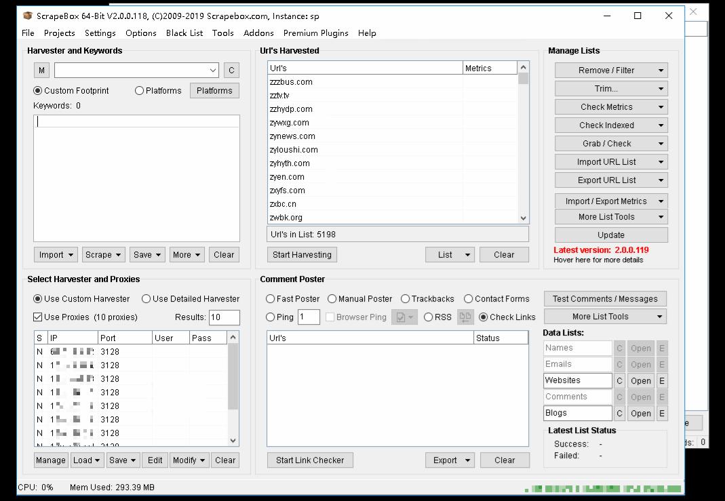Click the proxies Edit button
Screen dimensions: 725x501
tap(155, 460)
